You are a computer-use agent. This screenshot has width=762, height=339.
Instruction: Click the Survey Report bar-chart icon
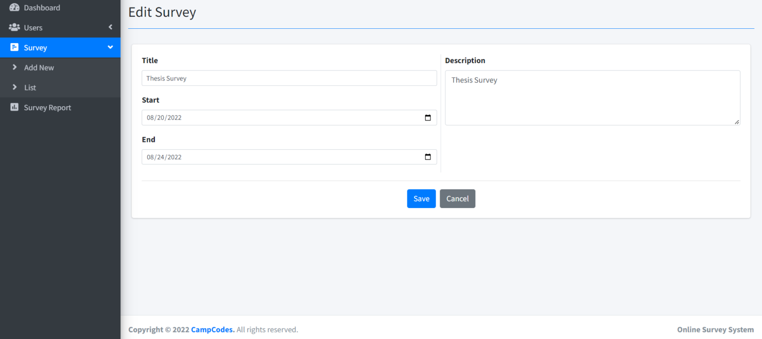(14, 107)
